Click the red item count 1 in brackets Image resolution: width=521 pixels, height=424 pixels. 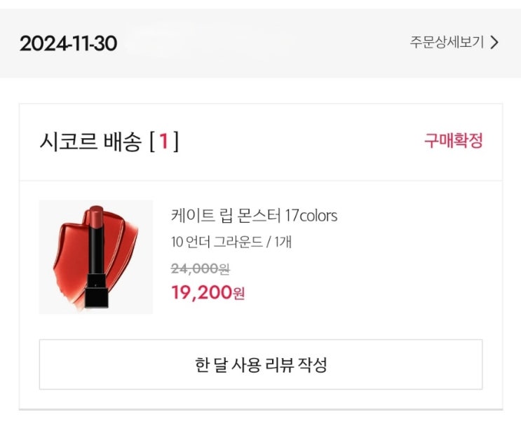(163, 142)
